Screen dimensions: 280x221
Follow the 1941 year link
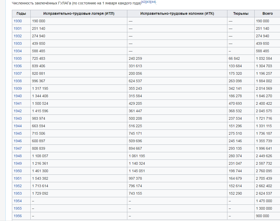click(x=18, y=103)
